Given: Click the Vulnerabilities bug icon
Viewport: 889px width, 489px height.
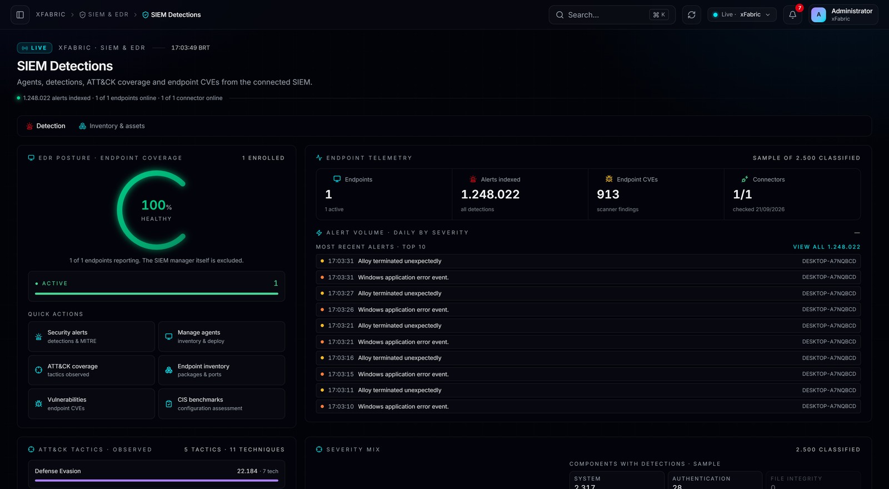Looking at the screenshot, I should (x=38, y=404).
